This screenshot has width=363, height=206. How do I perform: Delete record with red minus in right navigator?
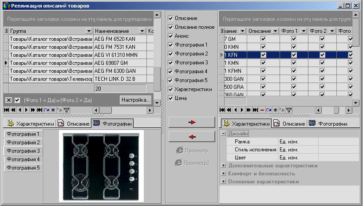[262, 110]
